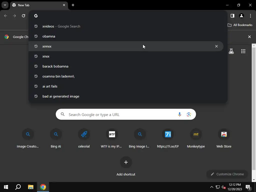This screenshot has width=256, height=192.
Task: Click the Search Google or type a URL box
Action: (126, 114)
